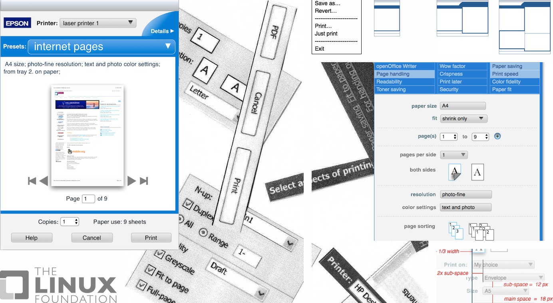Choose Revert… from the menu
The width and height of the screenshot is (553, 303).
coord(326,11)
